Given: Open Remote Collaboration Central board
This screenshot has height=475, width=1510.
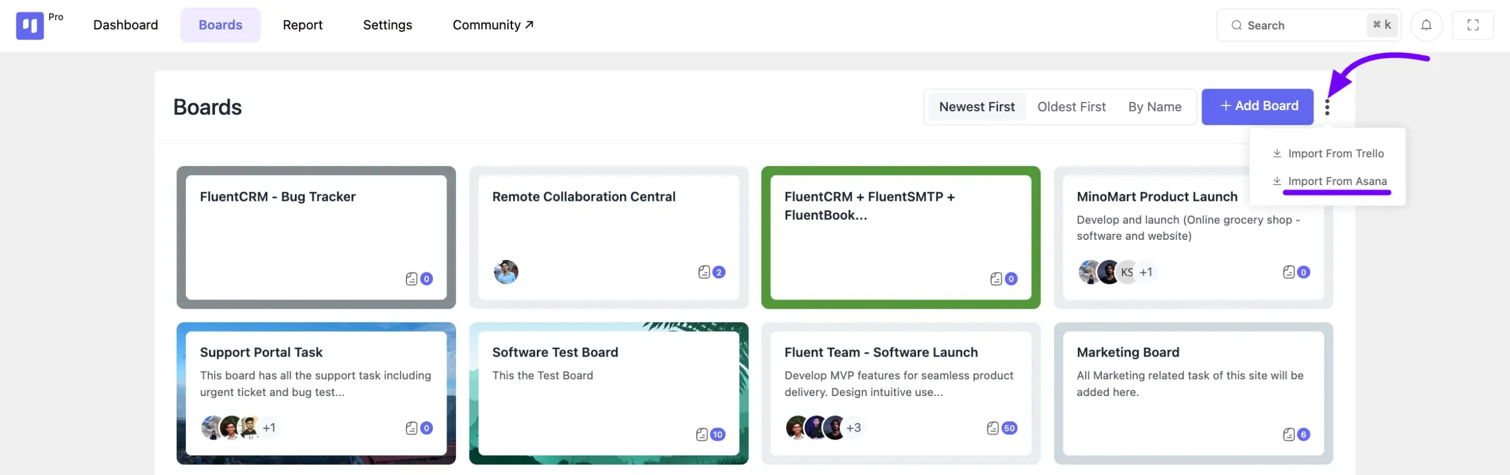Looking at the screenshot, I should [609, 237].
